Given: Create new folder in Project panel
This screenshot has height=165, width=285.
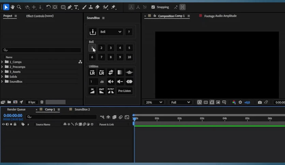Looking at the screenshot, I should point(9,102).
